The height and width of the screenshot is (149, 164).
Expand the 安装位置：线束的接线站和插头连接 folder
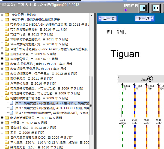pos(2,19)
